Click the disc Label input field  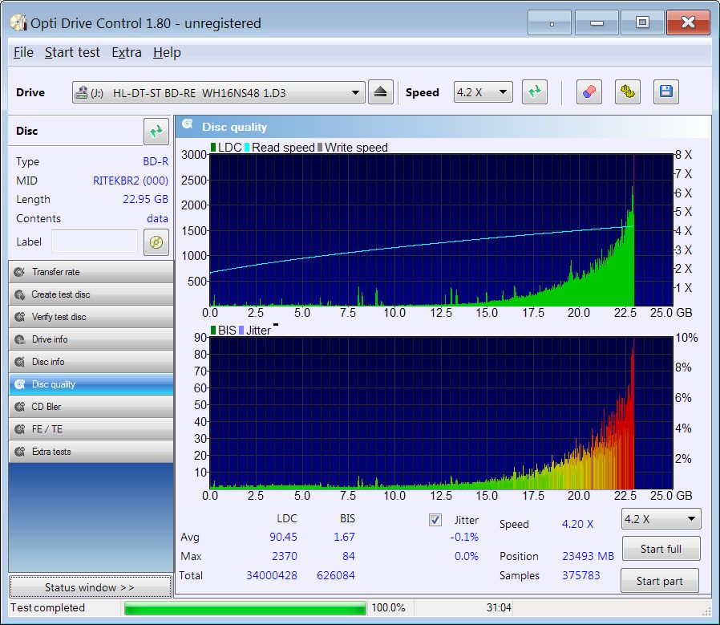coord(95,241)
